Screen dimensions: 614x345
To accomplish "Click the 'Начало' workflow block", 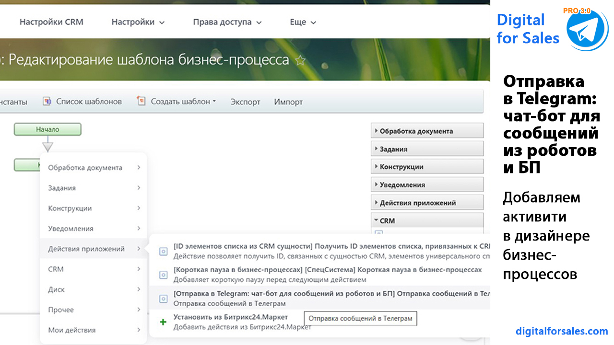I will click(x=47, y=129).
